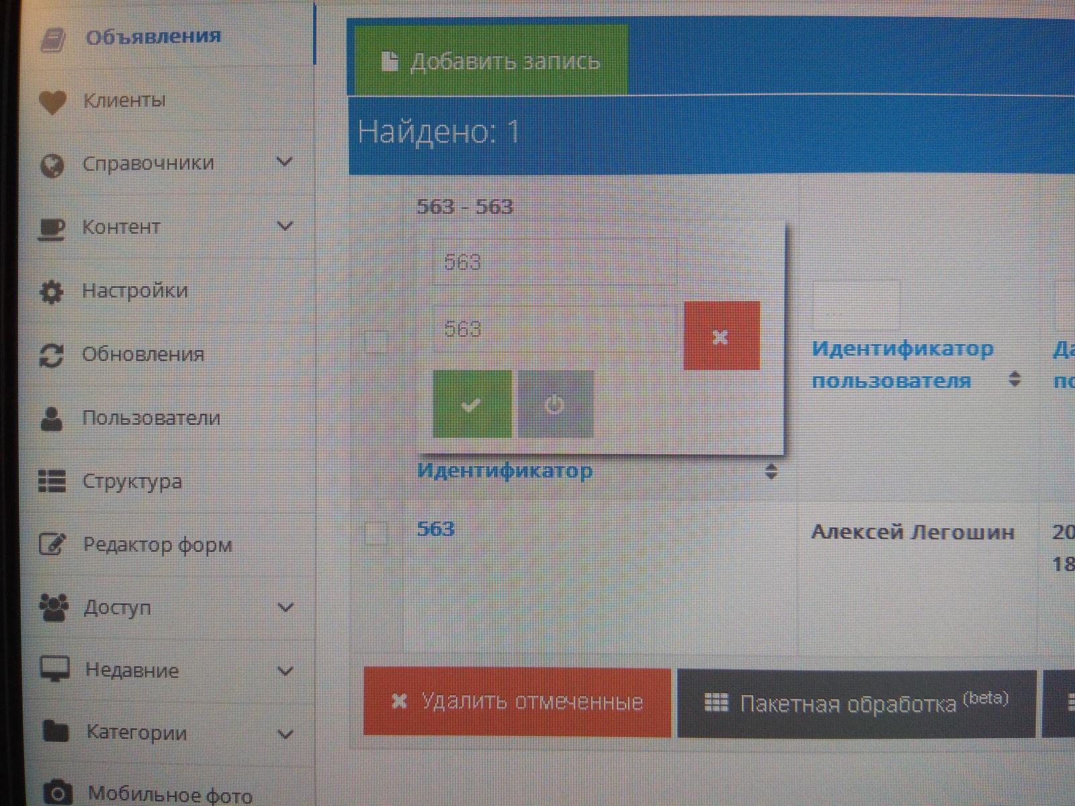
Task: Click the list icon beside Структура
Action: [52, 482]
